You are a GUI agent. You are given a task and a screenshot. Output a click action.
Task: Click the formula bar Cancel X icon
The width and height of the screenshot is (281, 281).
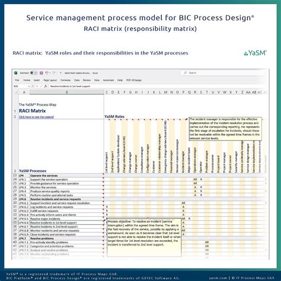pyautogui.click(x=37, y=87)
